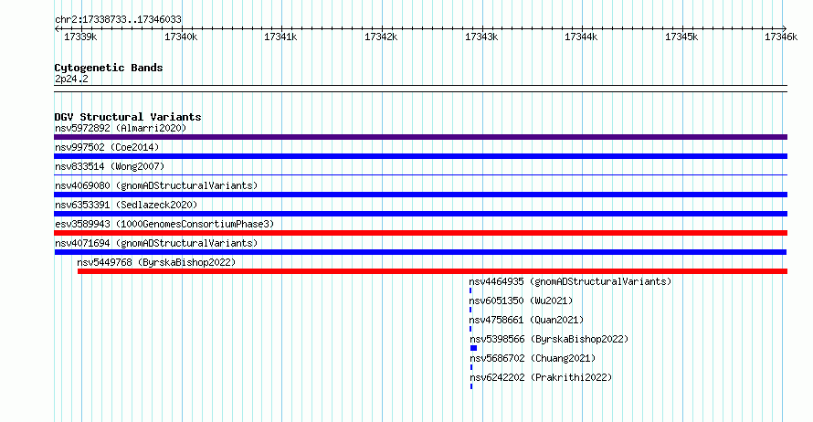
Task: Click the blue bar under nsv997502
Action: coord(420,156)
